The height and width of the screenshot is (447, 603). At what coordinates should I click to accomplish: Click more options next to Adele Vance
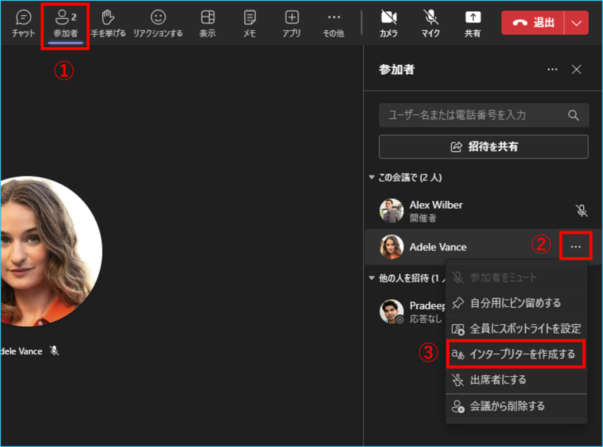click(x=575, y=247)
